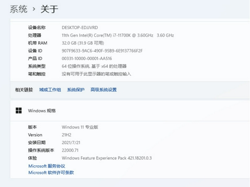This screenshot has height=187, width=250.
Task: Click the 关于 breadcrumb title
Action: [49, 9]
